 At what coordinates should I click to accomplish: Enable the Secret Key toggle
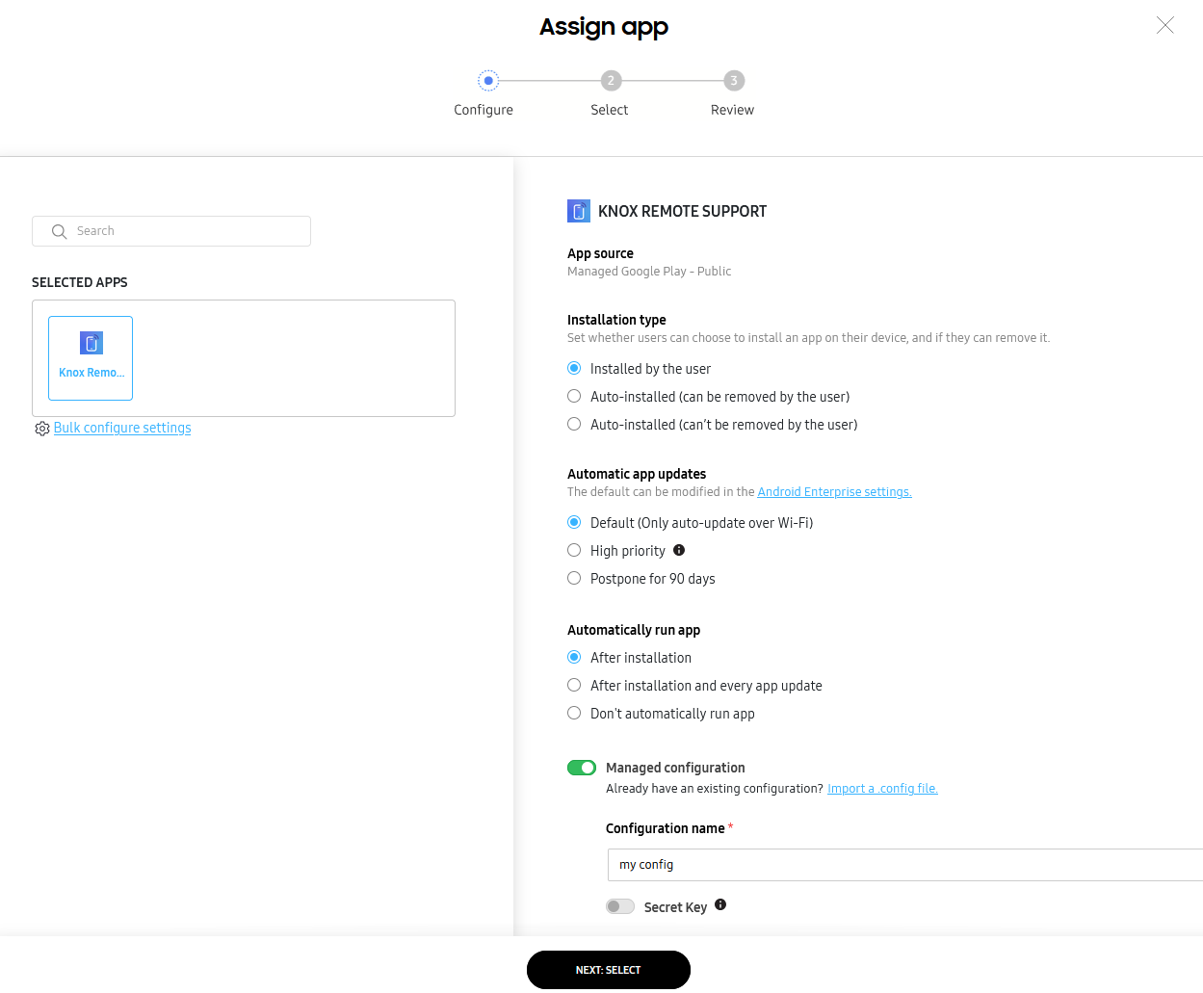click(x=620, y=905)
